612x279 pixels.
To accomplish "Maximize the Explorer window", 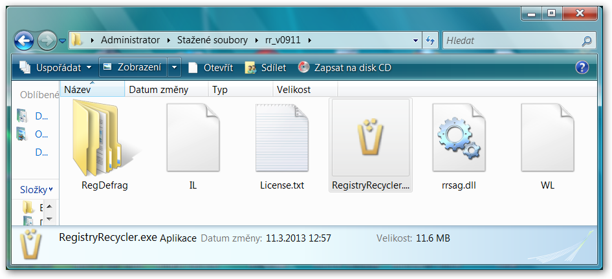I will 551,14.
